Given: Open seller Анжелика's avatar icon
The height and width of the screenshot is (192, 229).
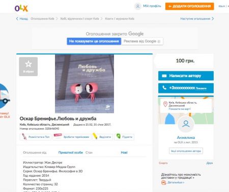Looking at the screenshot, I should (x=186, y=124).
